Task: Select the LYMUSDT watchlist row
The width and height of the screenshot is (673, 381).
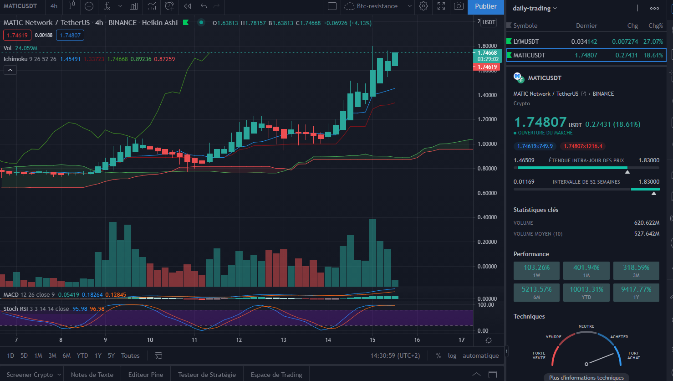Action: 586,41
